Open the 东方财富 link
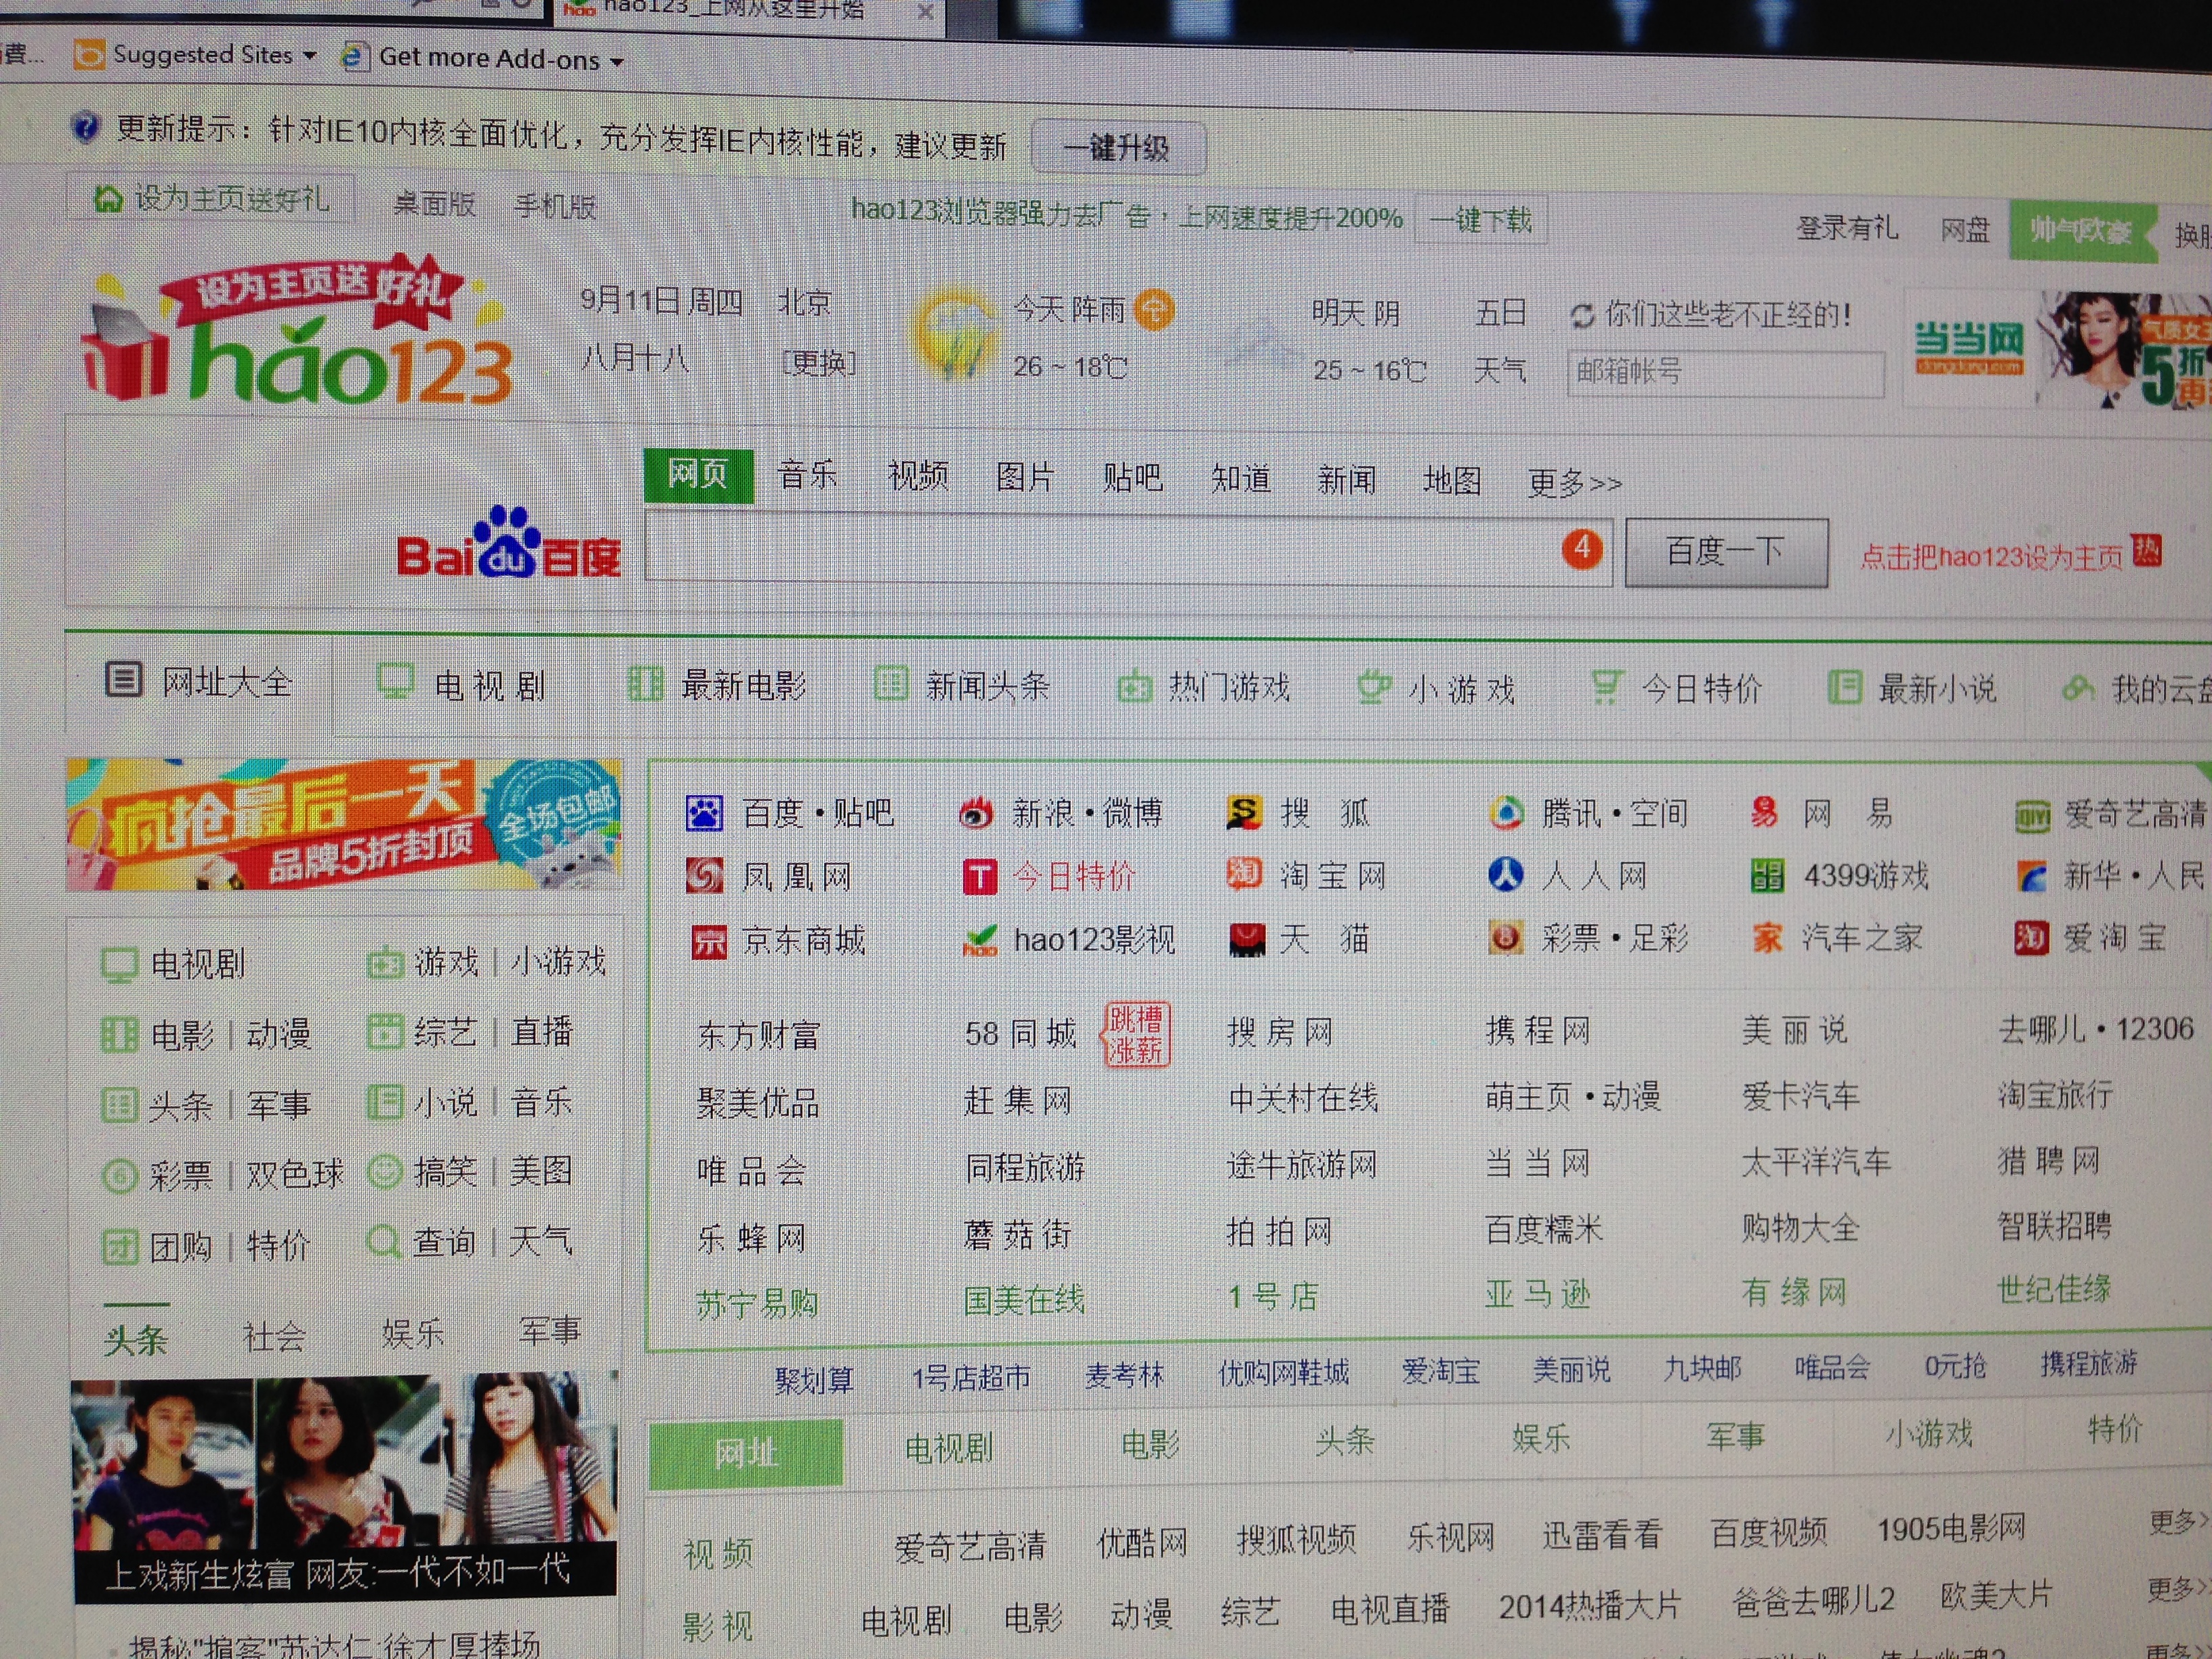 [x=759, y=1035]
